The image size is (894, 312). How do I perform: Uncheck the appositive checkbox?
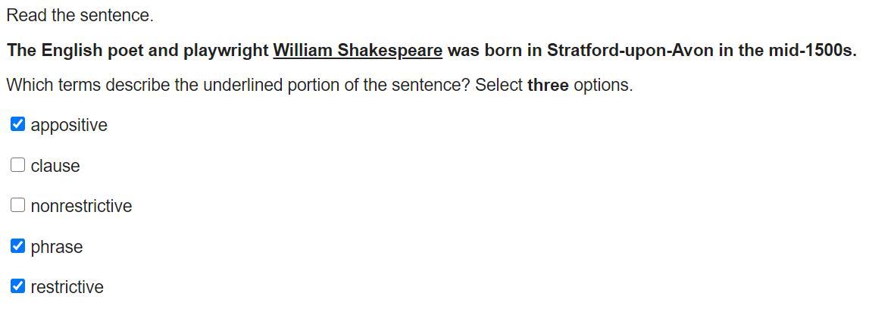coord(18,124)
